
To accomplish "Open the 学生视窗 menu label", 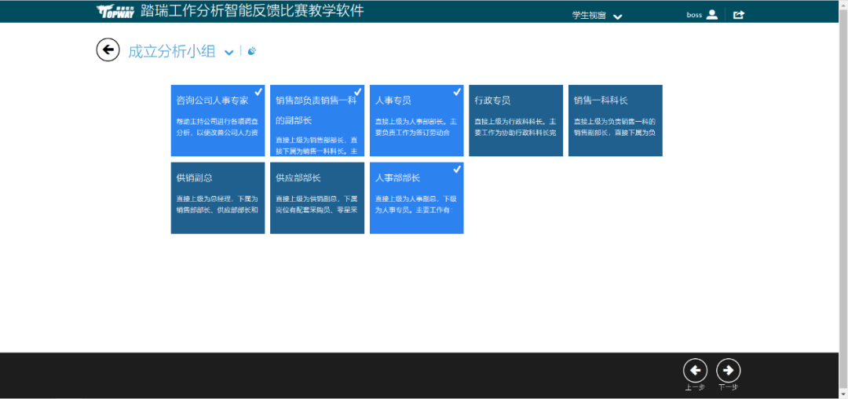I will (589, 16).
